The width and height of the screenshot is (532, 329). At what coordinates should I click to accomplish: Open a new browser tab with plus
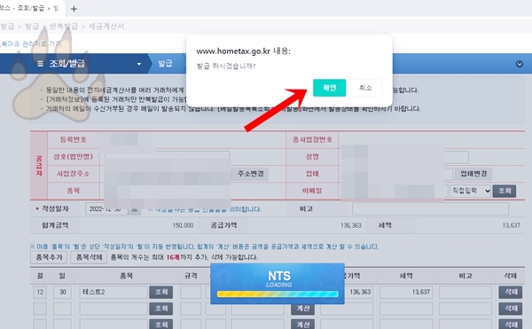point(74,9)
